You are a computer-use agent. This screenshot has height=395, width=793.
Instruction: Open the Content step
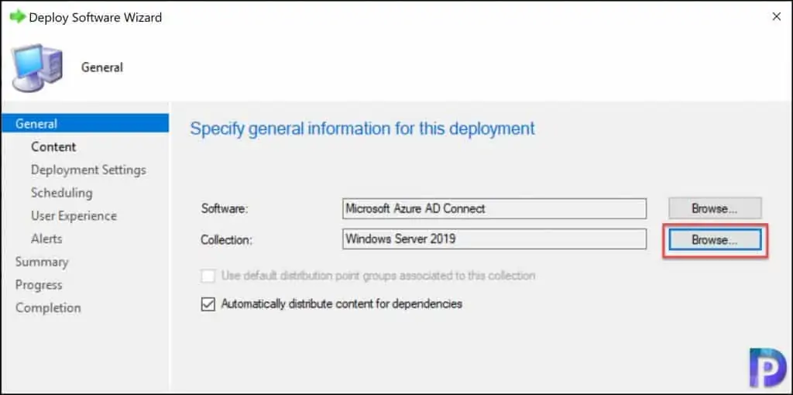(x=53, y=146)
